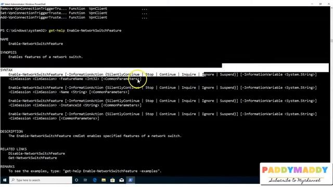Click the SYNTAX heading
The height and width of the screenshot is (187, 333).
coord(6,70)
